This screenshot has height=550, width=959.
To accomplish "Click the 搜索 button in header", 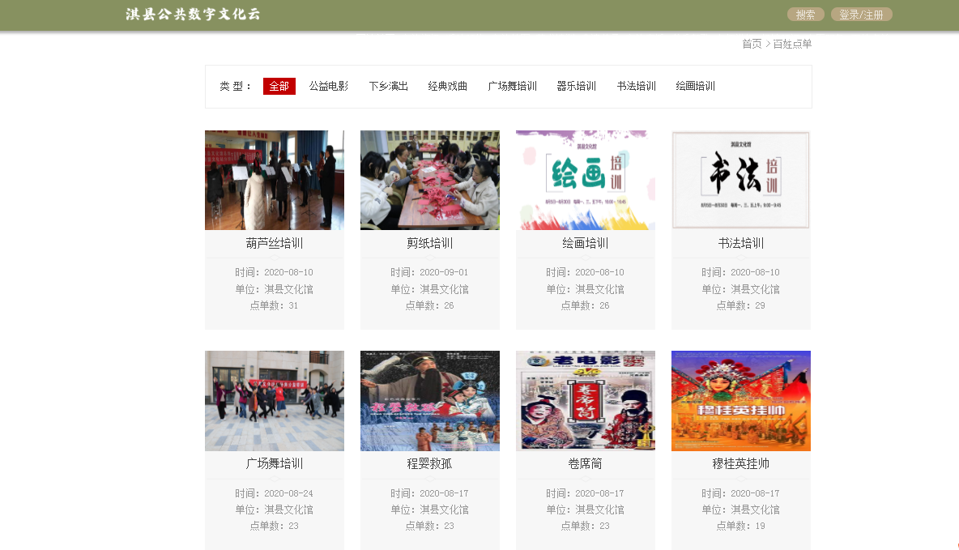I will coord(805,15).
